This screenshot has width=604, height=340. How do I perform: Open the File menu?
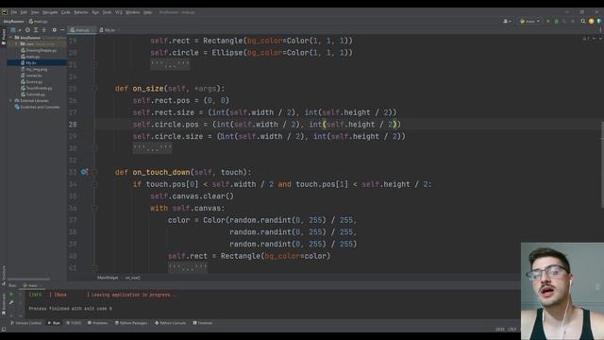14,12
